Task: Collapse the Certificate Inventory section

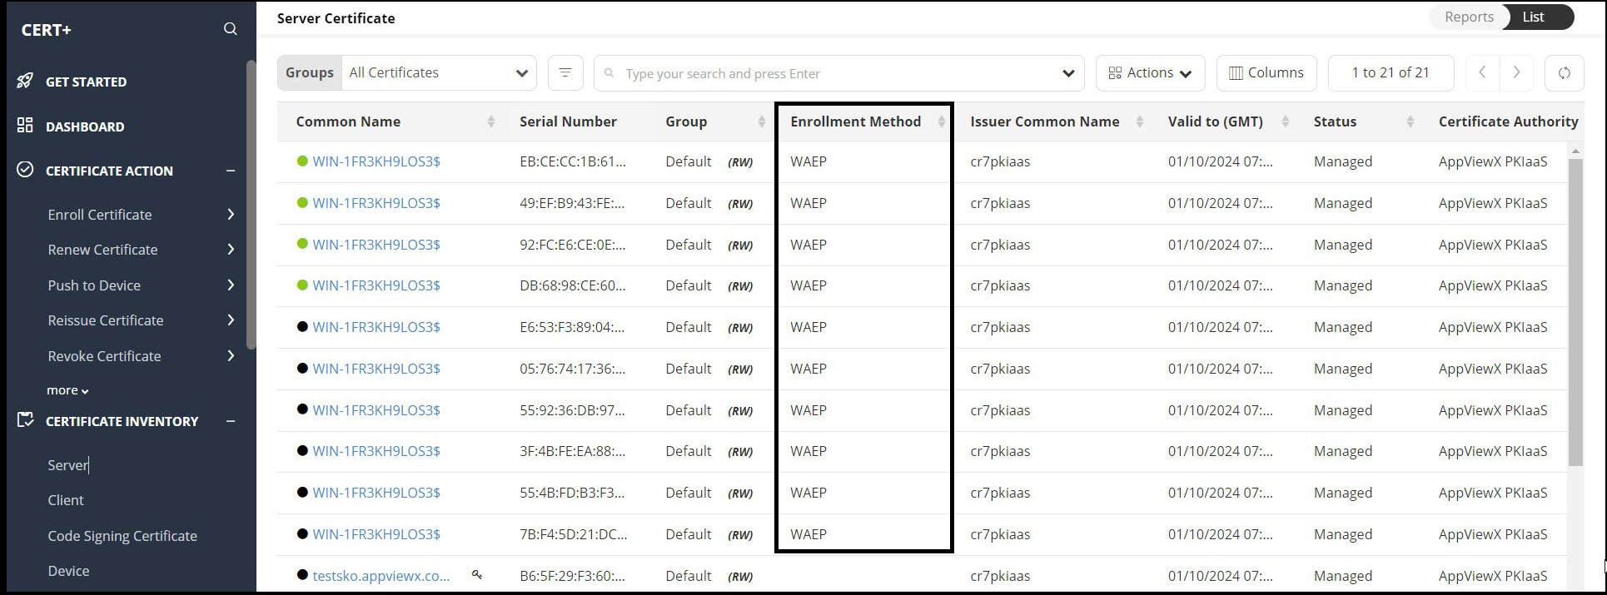Action: (x=231, y=421)
